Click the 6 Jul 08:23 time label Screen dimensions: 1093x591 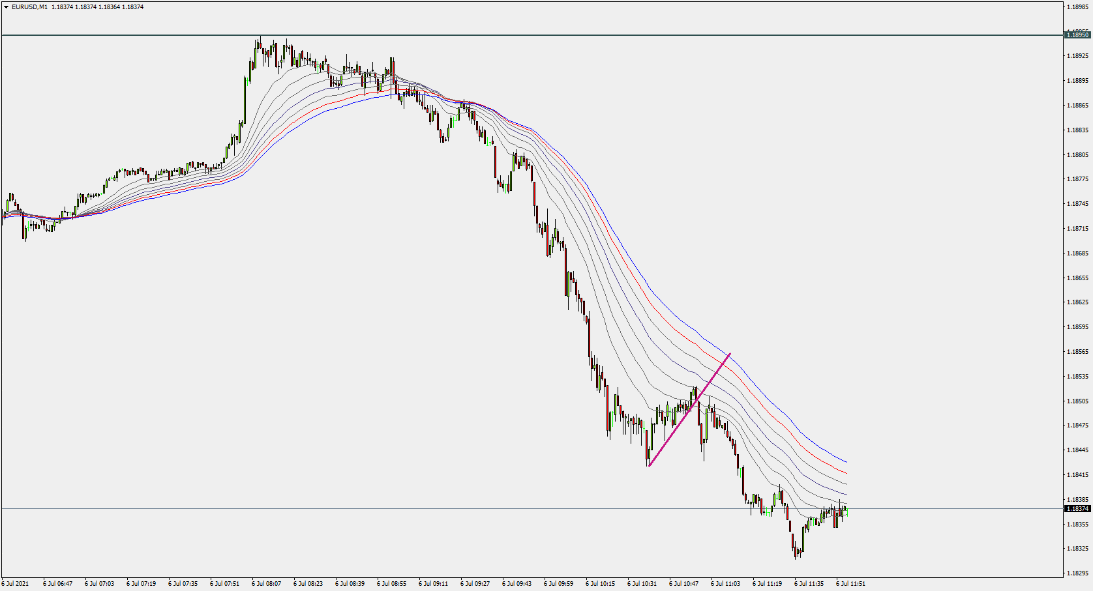point(308,584)
